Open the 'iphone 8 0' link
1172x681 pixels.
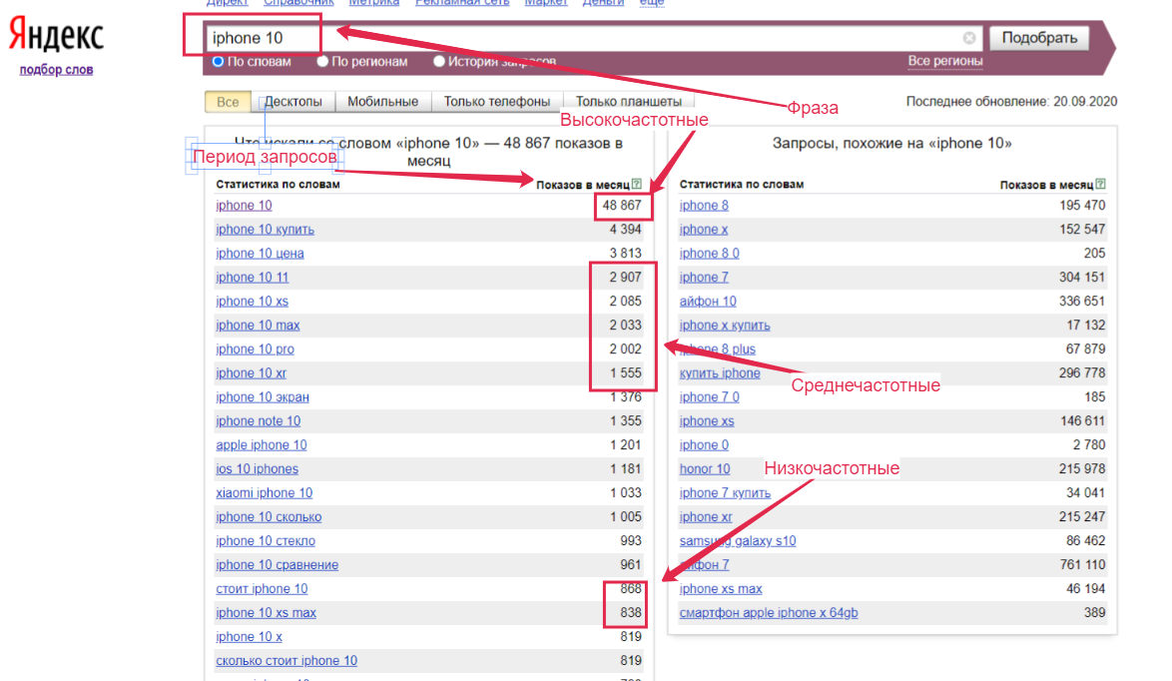tap(710, 254)
